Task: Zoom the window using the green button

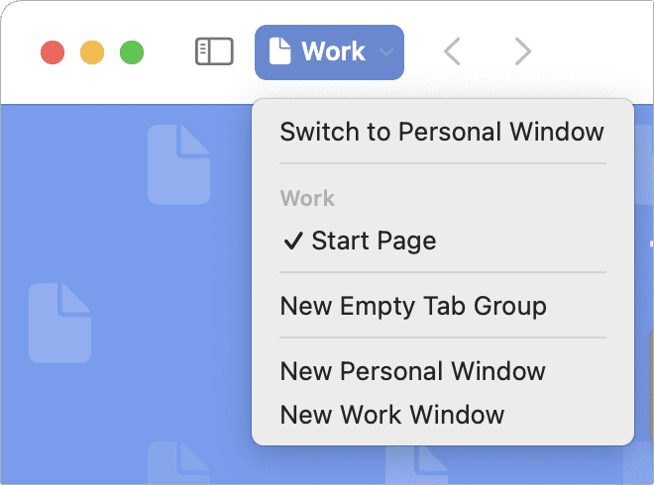Action: point(132,52)
